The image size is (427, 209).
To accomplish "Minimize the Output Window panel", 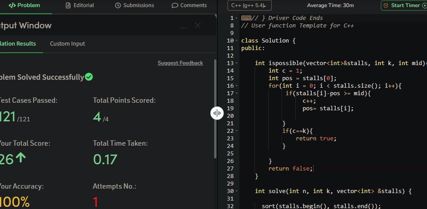I will (183, 27).
